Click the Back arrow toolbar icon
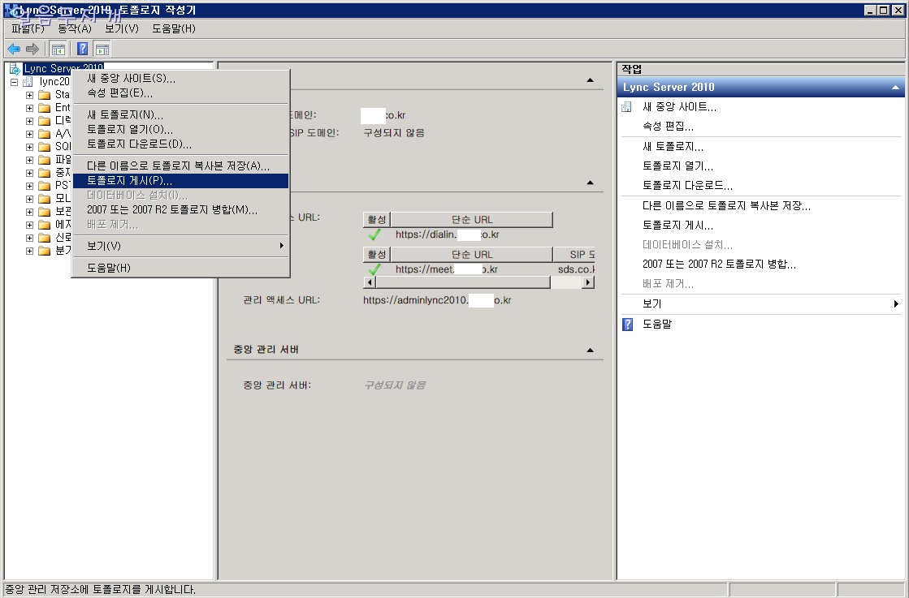The width and height of the screenshot is (909, 598). [x=14, y=49]
